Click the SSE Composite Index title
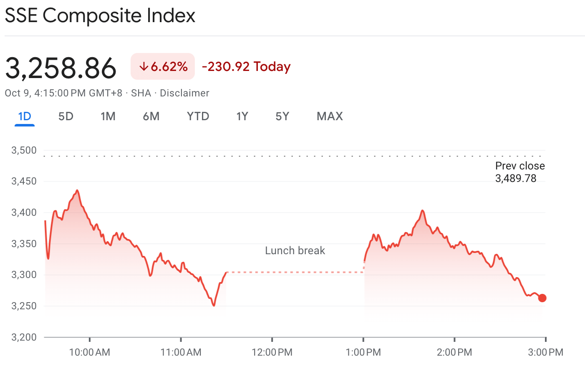This screenshot has width=585, height=374. coord(100,16)
